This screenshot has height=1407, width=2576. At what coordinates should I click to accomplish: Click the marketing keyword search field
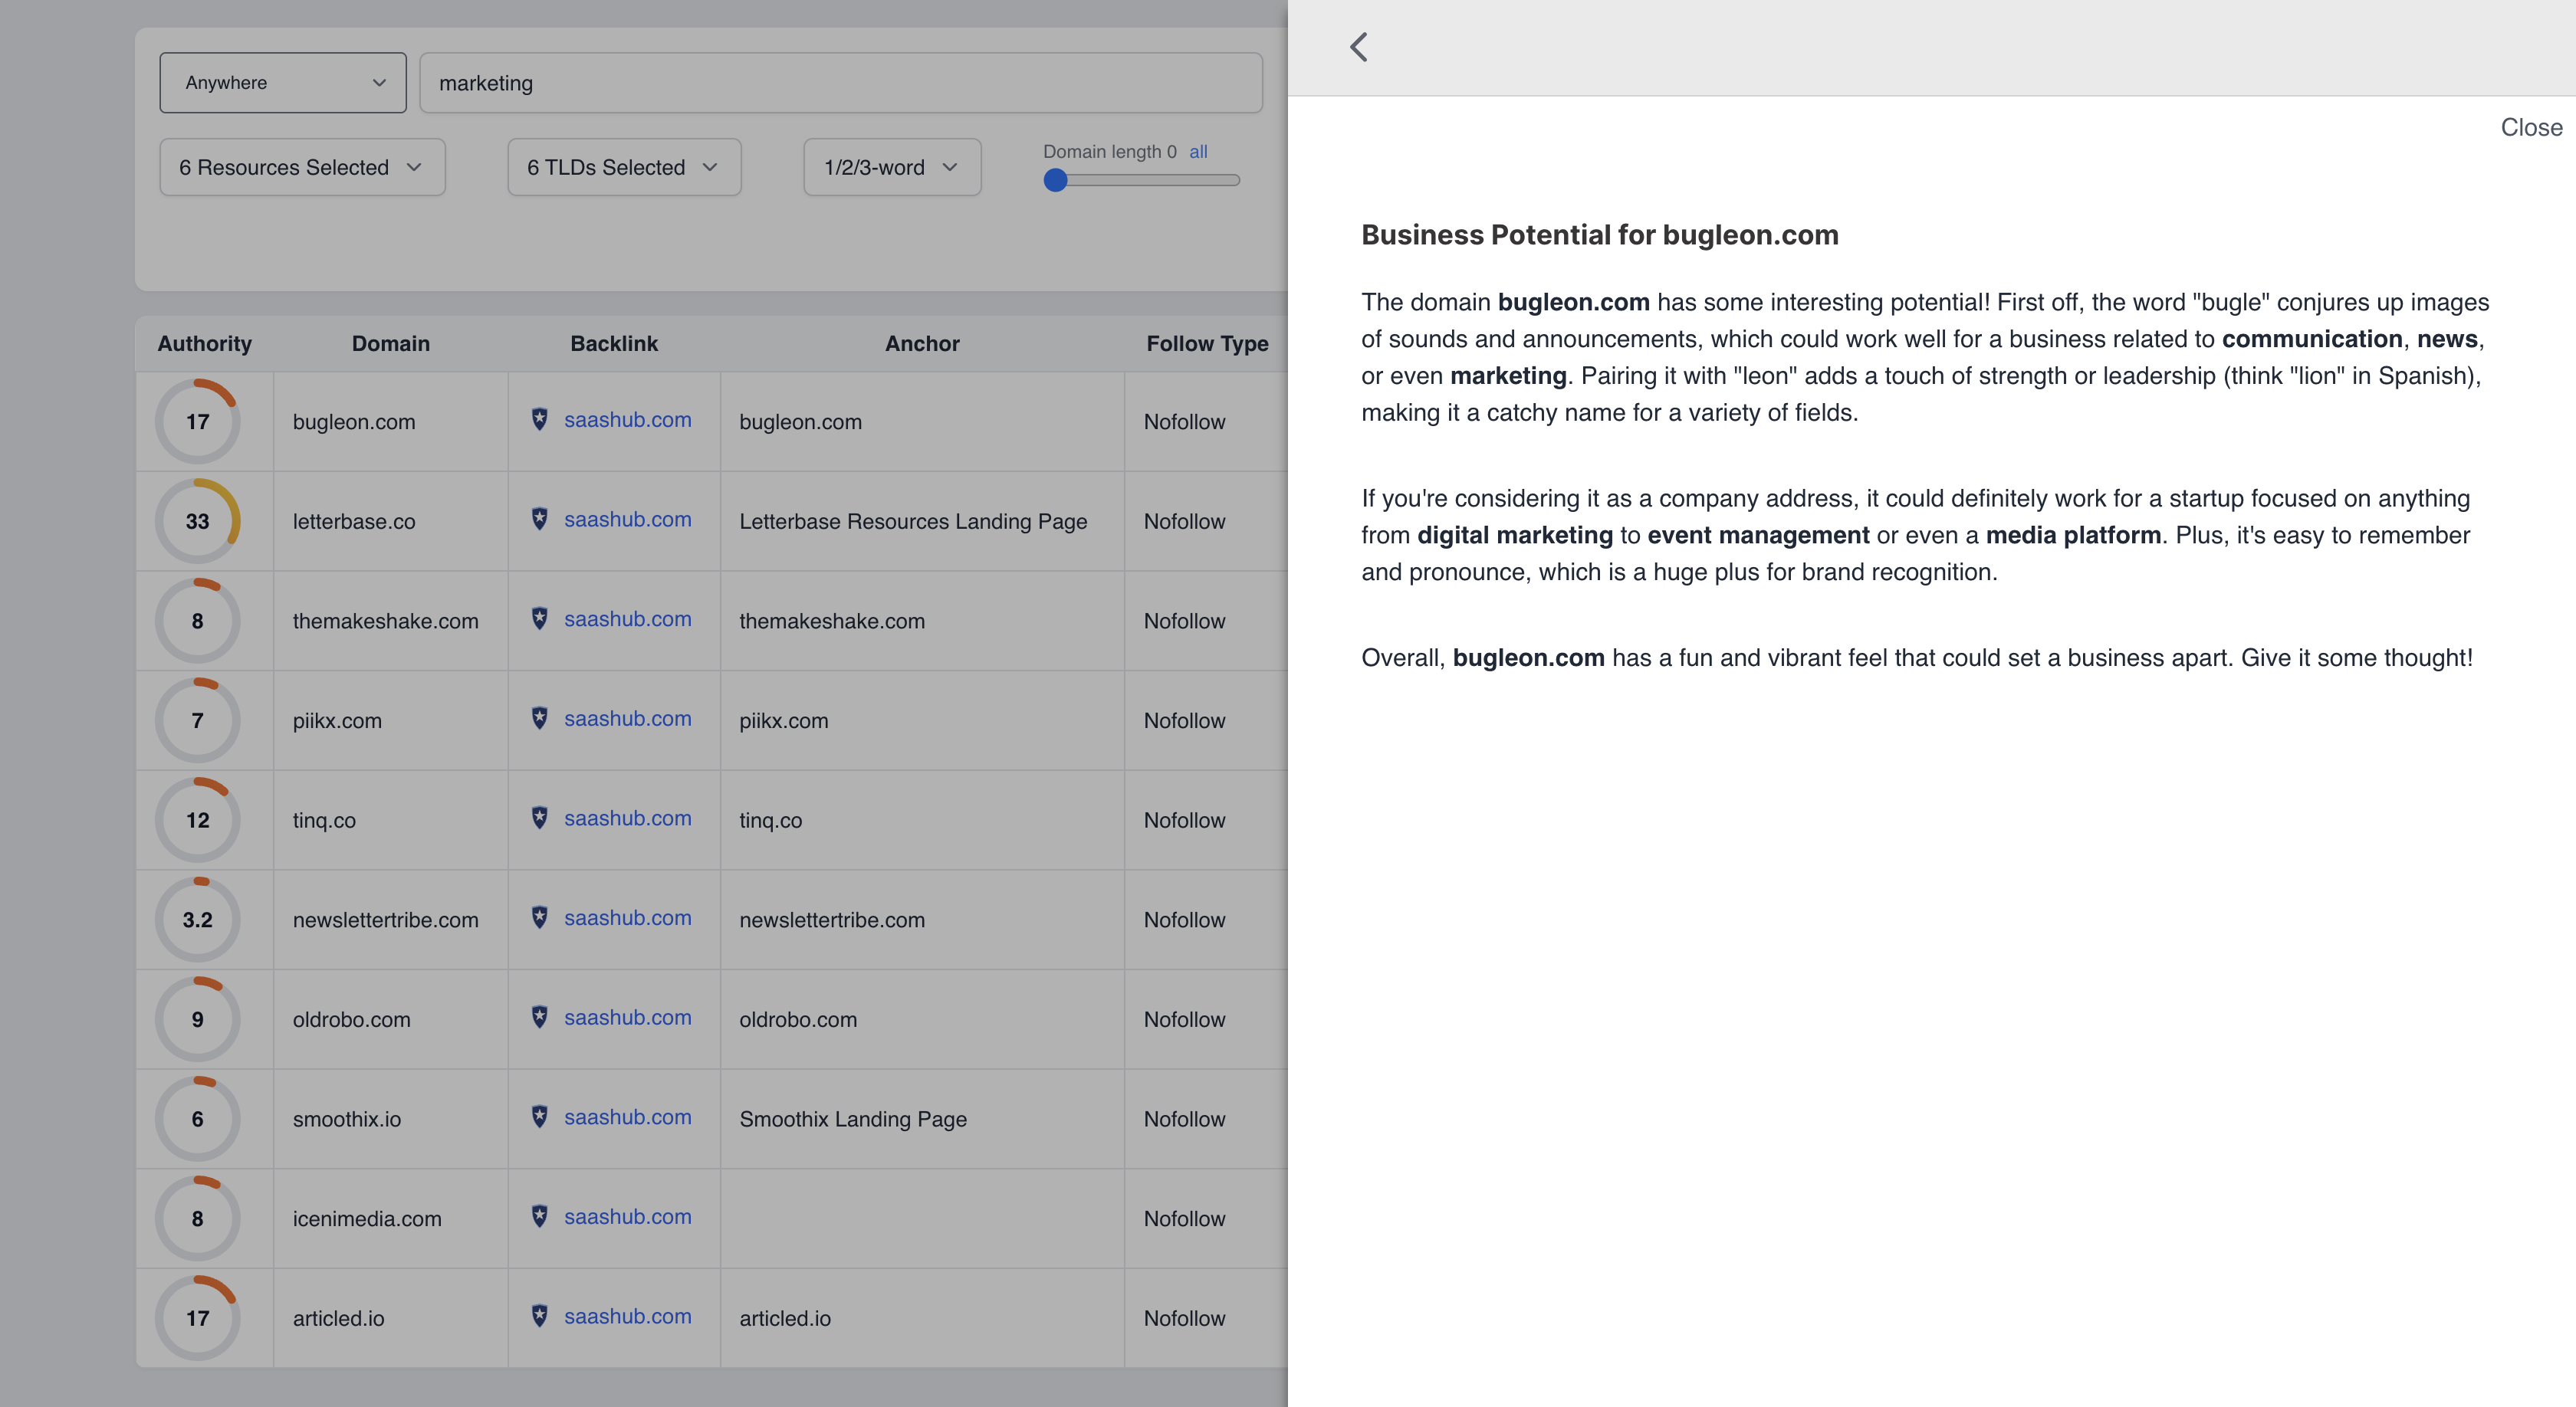pos(840,83)
